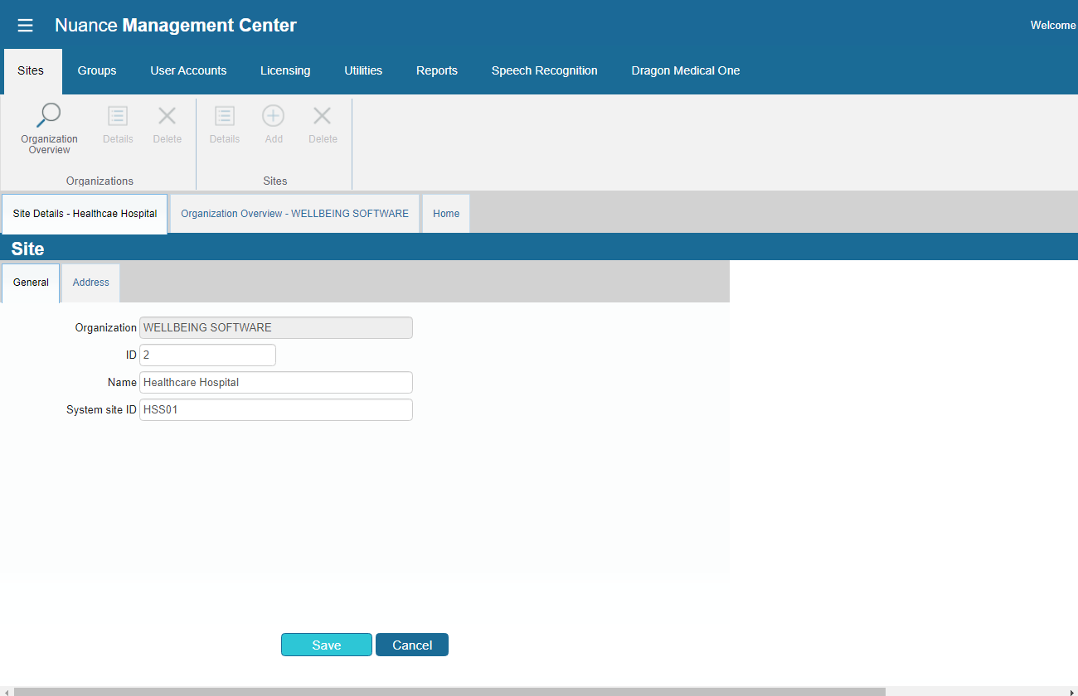1078x696 pixels.
Task: Select Sites Delete icon
Action: 323,116
